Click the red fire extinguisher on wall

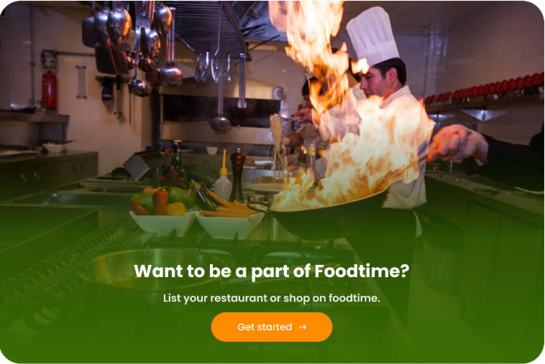[50, 90]
